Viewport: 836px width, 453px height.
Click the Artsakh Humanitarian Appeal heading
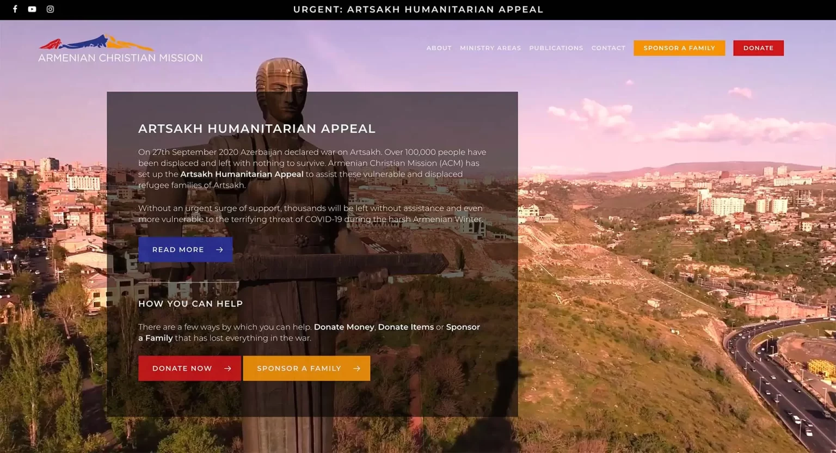coord(257,128)
